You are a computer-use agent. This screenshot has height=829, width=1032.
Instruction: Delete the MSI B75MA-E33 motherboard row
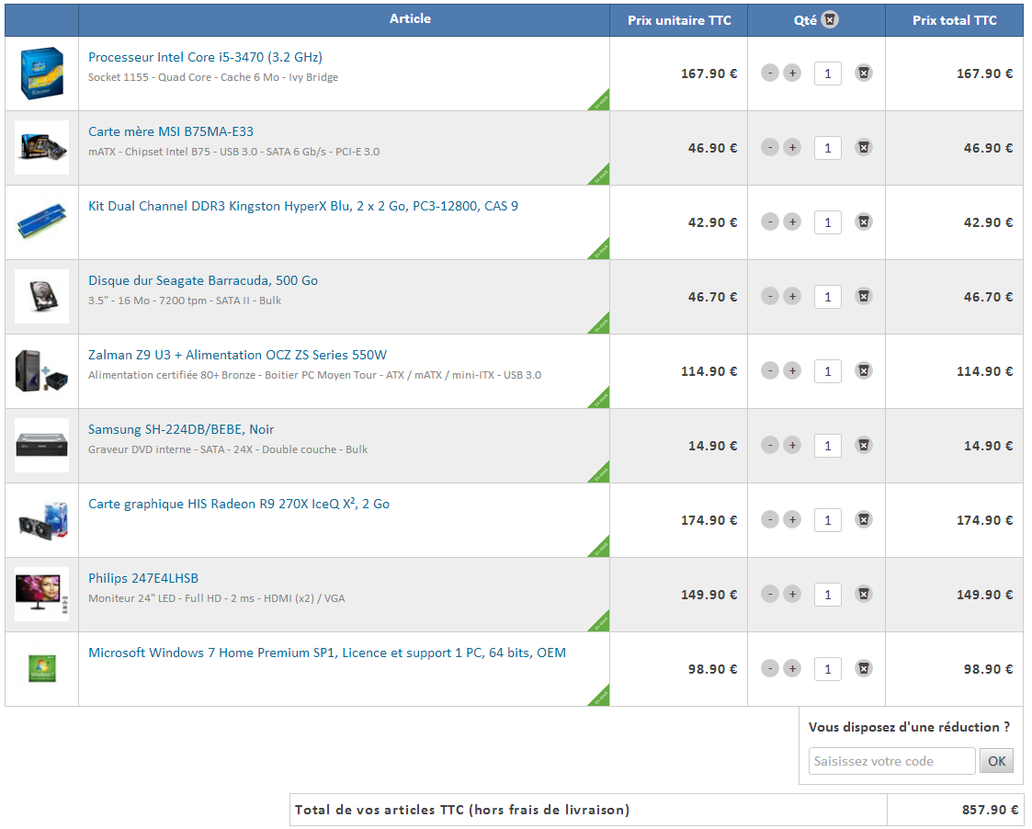click(864, 147)
